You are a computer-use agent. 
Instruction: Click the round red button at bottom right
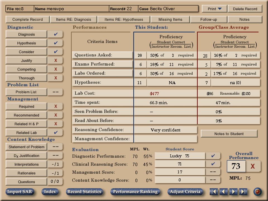coord(257,192)
